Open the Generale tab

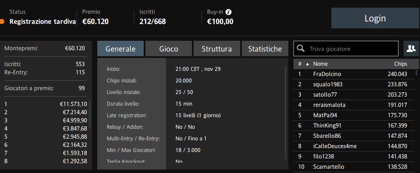(120, 49)
